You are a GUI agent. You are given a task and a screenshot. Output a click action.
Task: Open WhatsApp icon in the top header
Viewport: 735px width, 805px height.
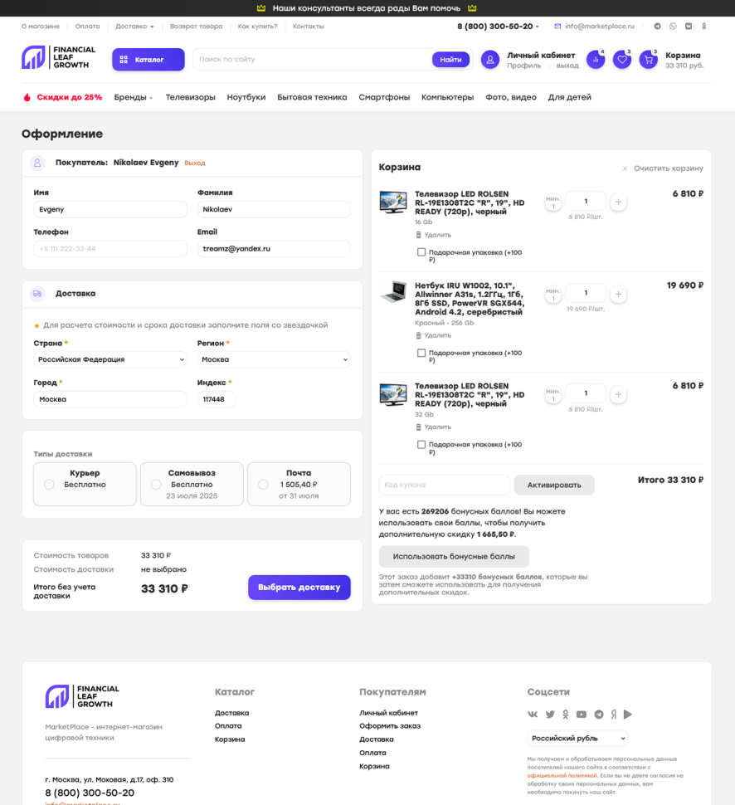pyautogui.click(x=673, y=27)
